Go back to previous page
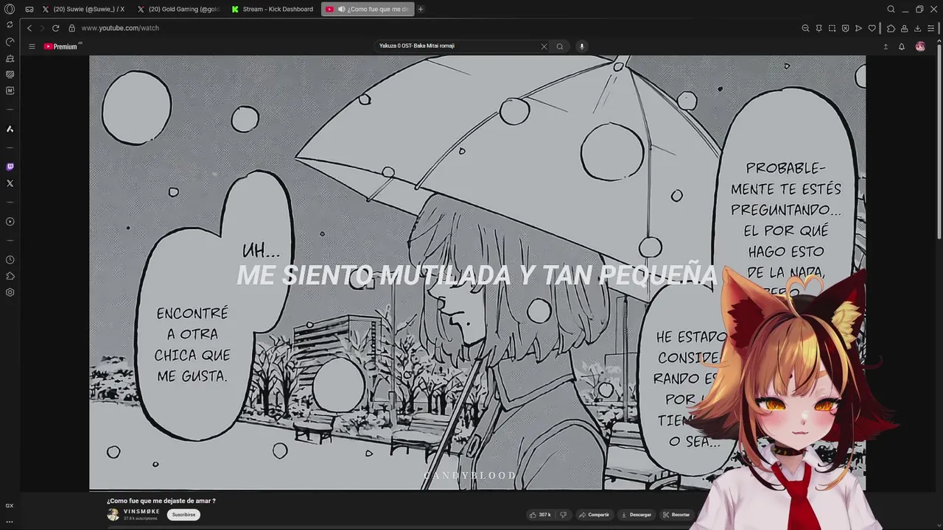943x530 pixels. (29, 28)
